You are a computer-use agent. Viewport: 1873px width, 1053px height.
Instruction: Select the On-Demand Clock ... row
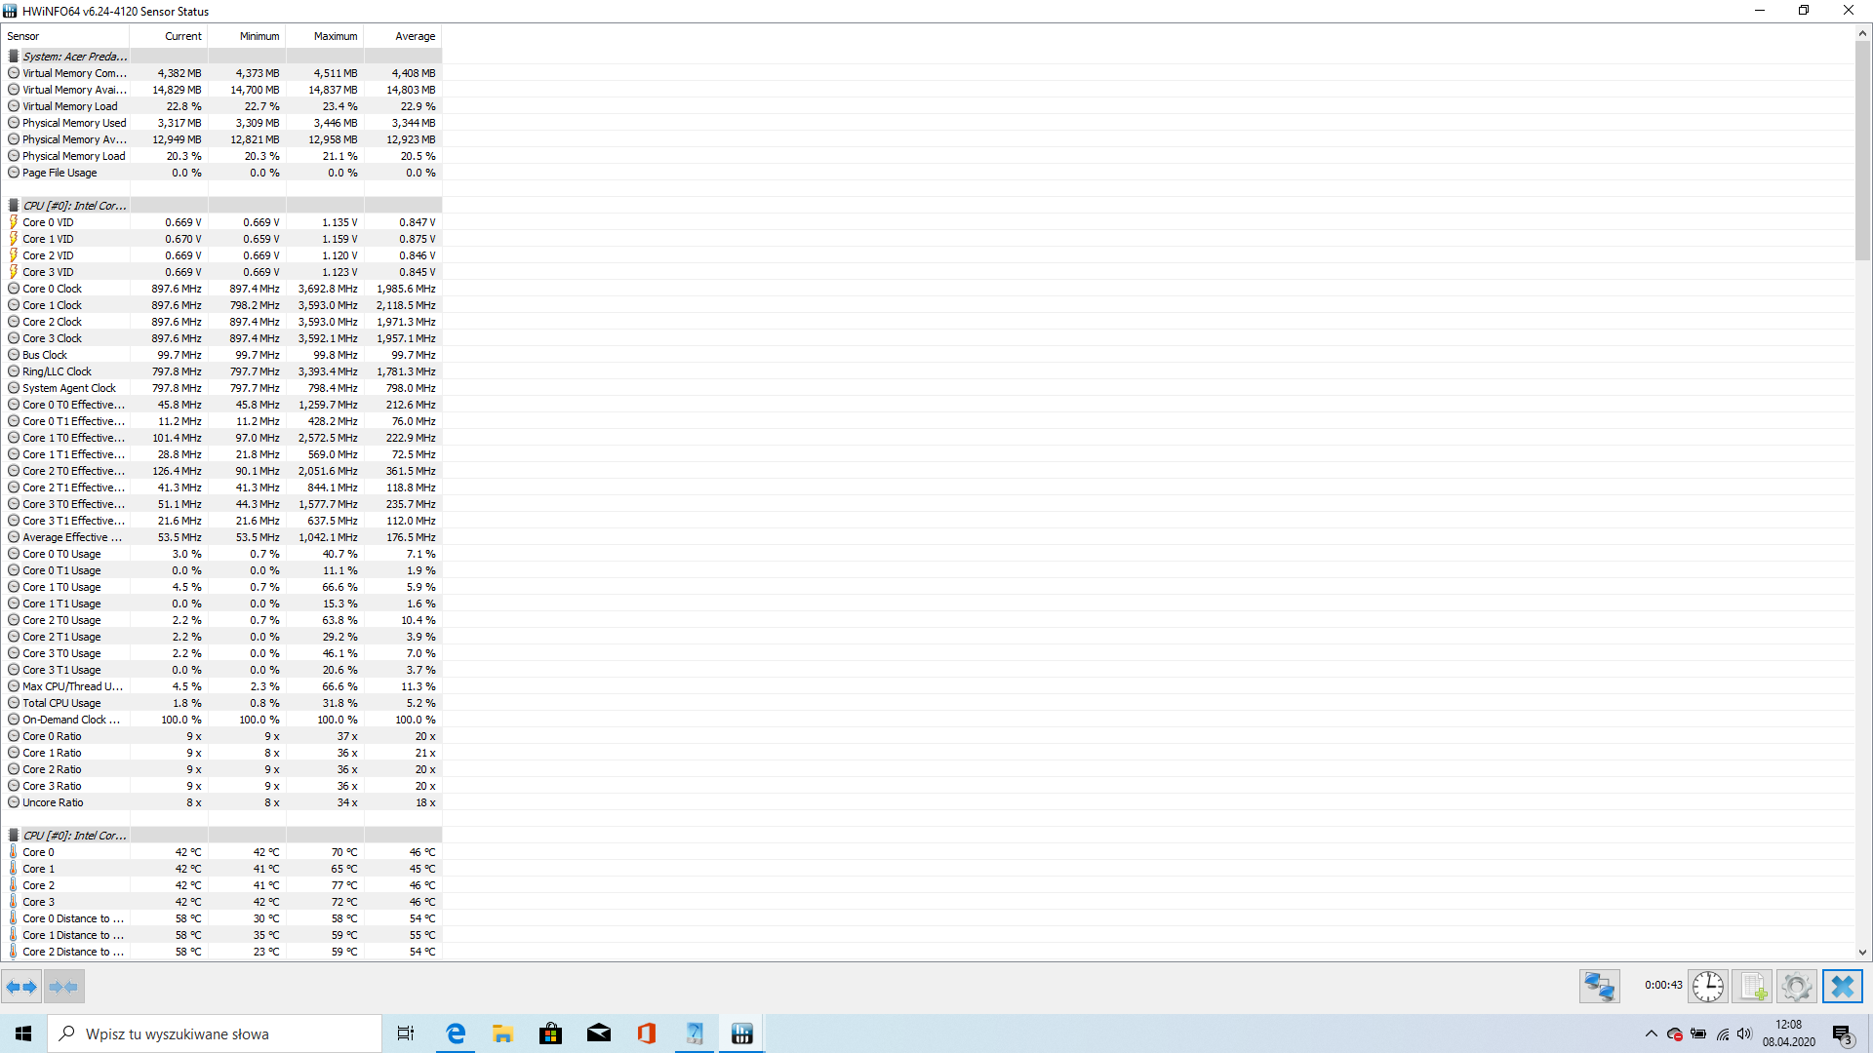[222, 720]
